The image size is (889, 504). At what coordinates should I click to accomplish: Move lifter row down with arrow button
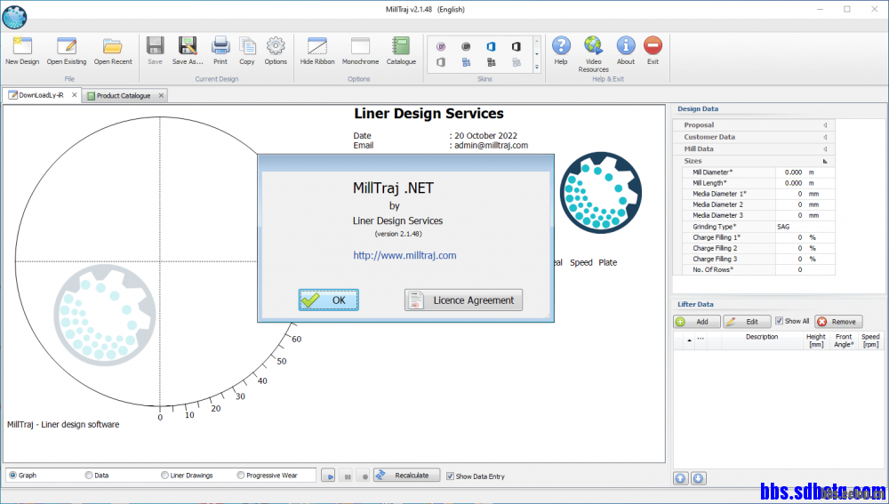[x=699, y=478]
